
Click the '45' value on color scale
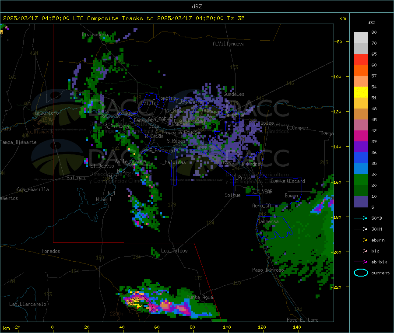(374, 120)
